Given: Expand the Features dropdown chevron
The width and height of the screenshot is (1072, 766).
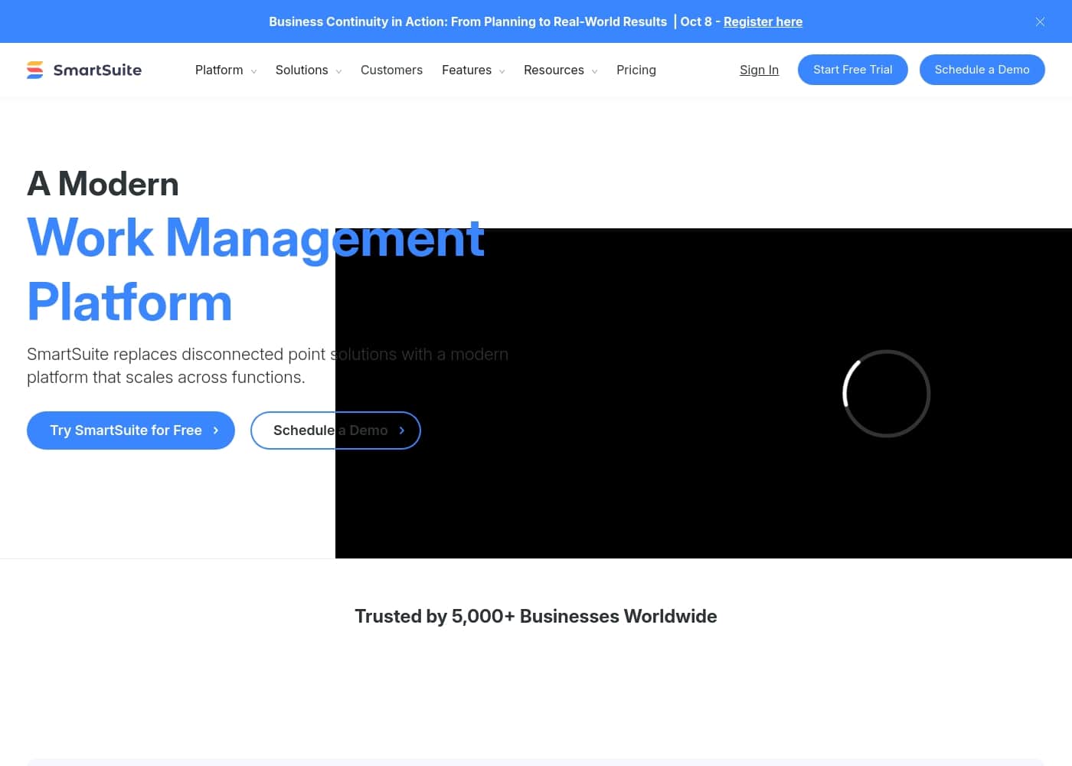Looking at the screenshot, I should (x=502, y=71).
